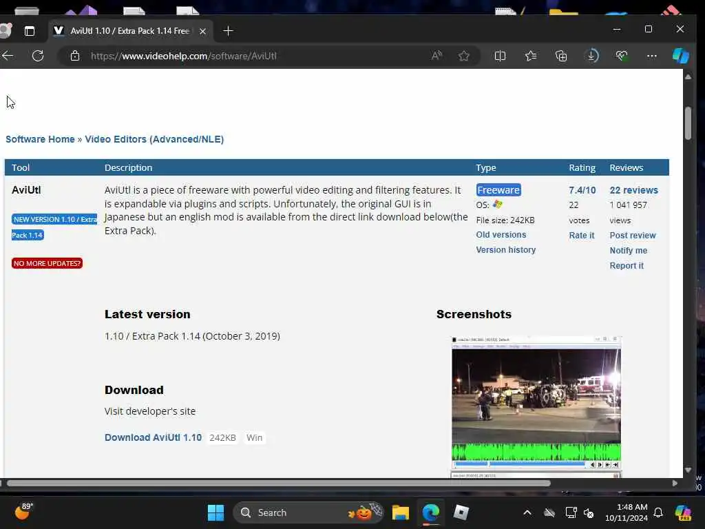Screen dimensions: 705x529
Task: Click the Reviews column header
Action: 627,168
